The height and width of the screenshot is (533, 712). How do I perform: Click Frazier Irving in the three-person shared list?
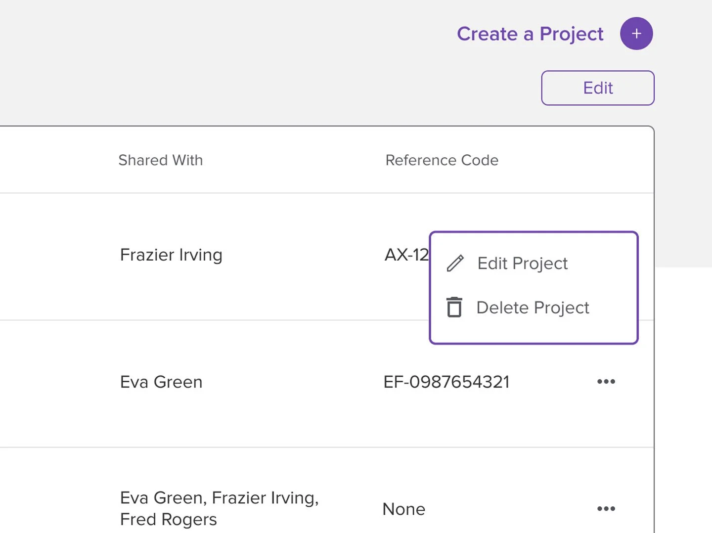point(265,498)
